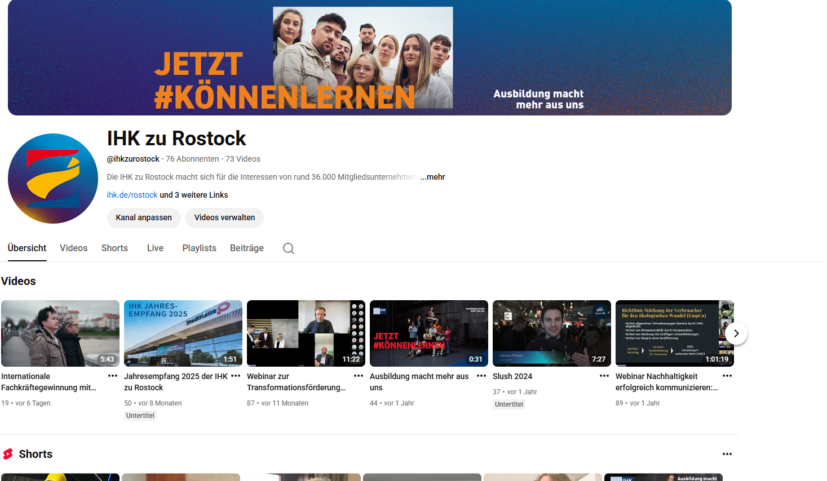Click the '73 Videos' count text
The height and width of the screenshot is (481, 827).
(243, 159)
